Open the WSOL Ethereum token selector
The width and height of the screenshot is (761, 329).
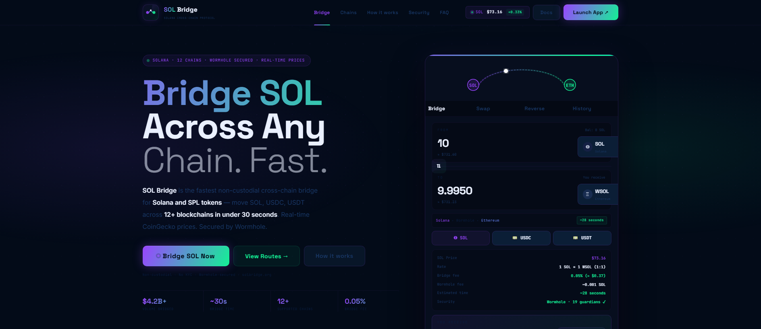597,194
